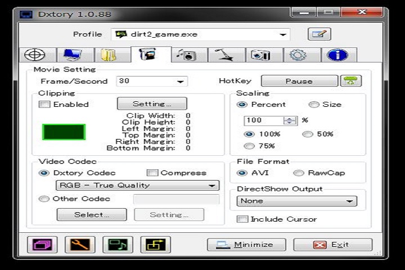405x270 pixels.
Task: Click the edit profile pencil icon
Action: pos(319,34)
